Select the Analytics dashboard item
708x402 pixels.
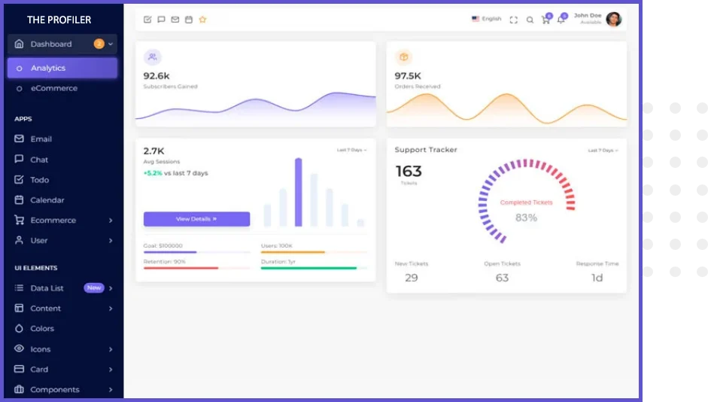click(62, 68)
